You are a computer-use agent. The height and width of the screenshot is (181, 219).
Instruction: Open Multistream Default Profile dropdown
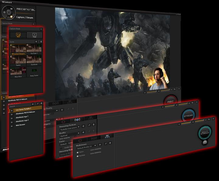tap(87, 147)
